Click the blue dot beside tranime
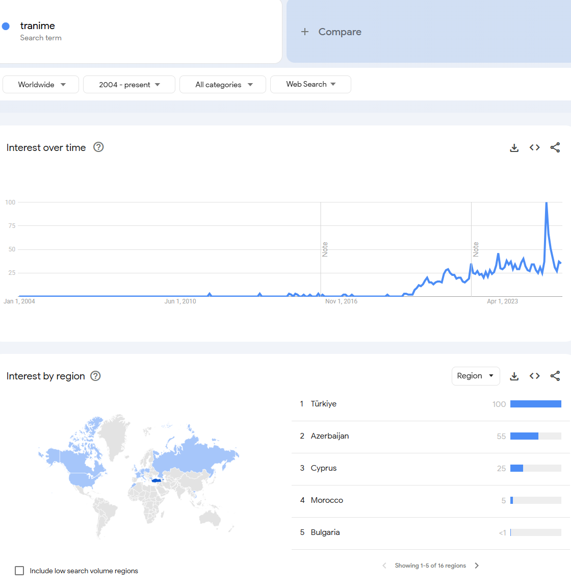The height and width of the screenshot is (588, 571). tap(6, 26)
